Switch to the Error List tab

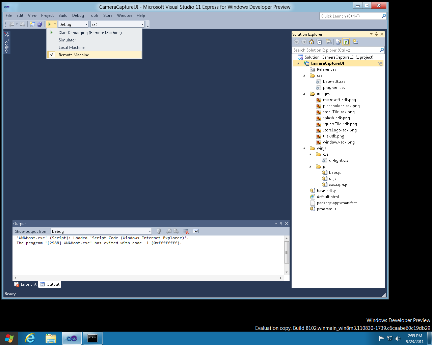pos(25,284)
